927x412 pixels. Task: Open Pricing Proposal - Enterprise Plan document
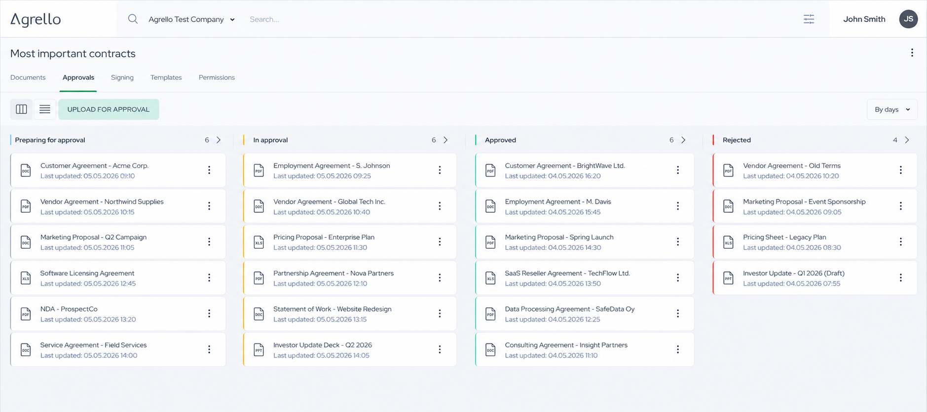(x=350, y=242)
